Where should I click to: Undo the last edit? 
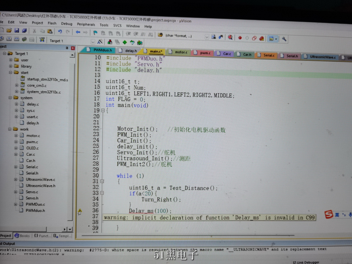60,31
